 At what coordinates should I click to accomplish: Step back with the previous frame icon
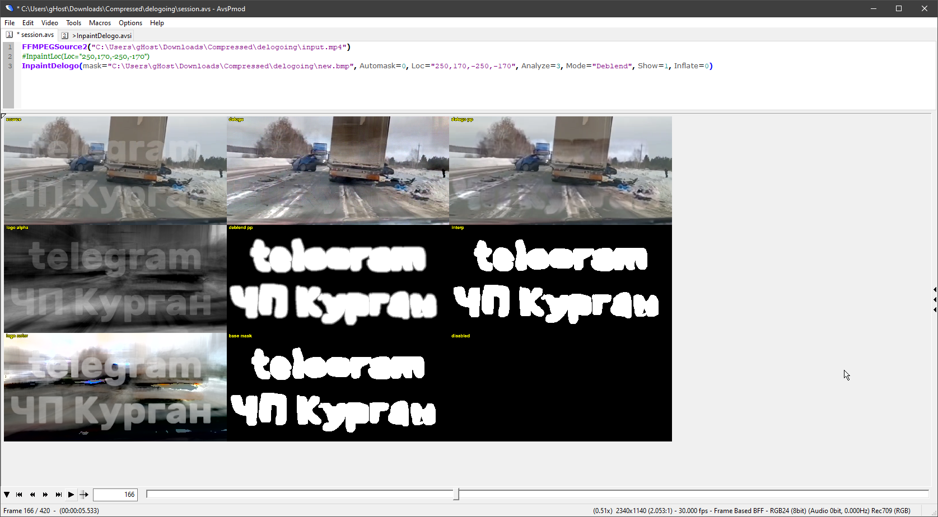click(32, 495)
